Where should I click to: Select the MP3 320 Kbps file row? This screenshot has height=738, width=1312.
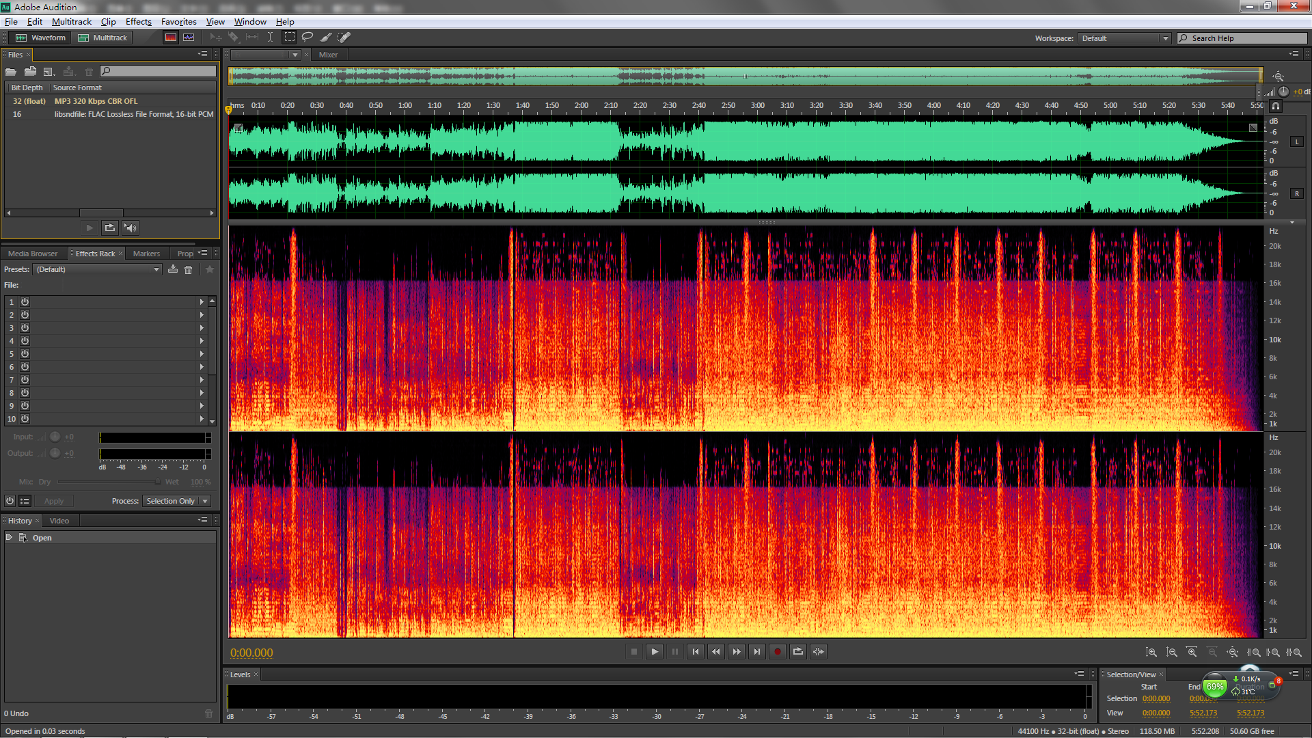click(x=110, y=101)
